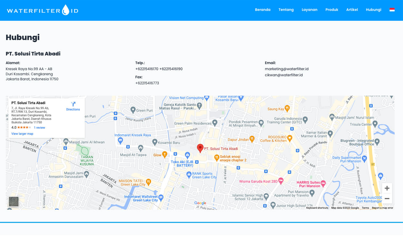Click the marketing@waterfilter.id email text
The height and width of the screenshot is (236, 403).
click(x=287, y=69)
